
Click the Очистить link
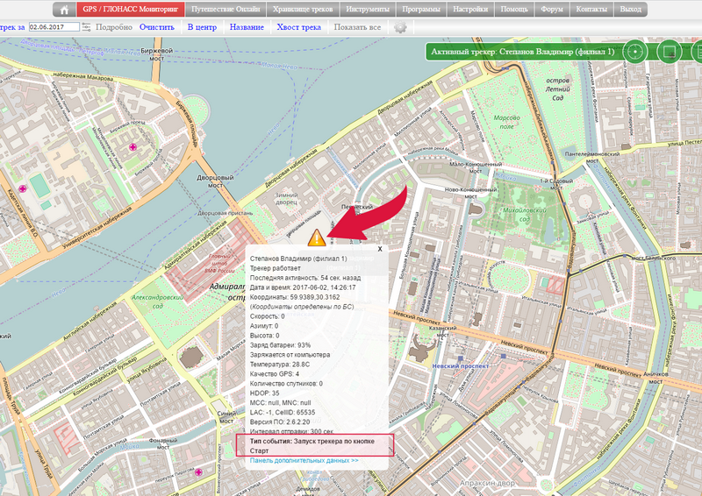click(157, 27)
